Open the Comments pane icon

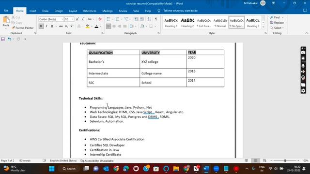[305, 11]
